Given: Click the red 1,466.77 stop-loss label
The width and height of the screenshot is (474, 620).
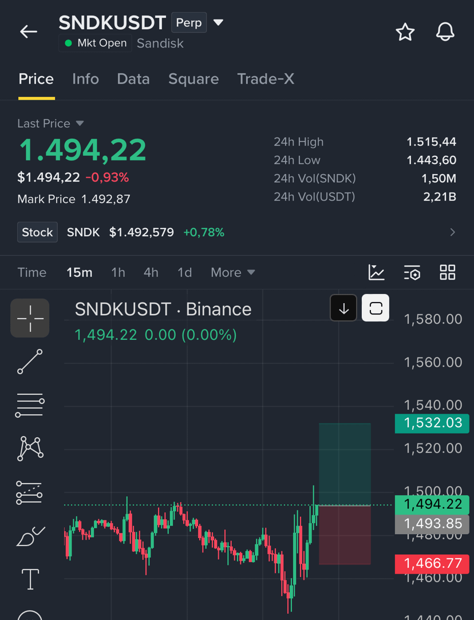Looking at the screenshot, I should pos(432,564).
